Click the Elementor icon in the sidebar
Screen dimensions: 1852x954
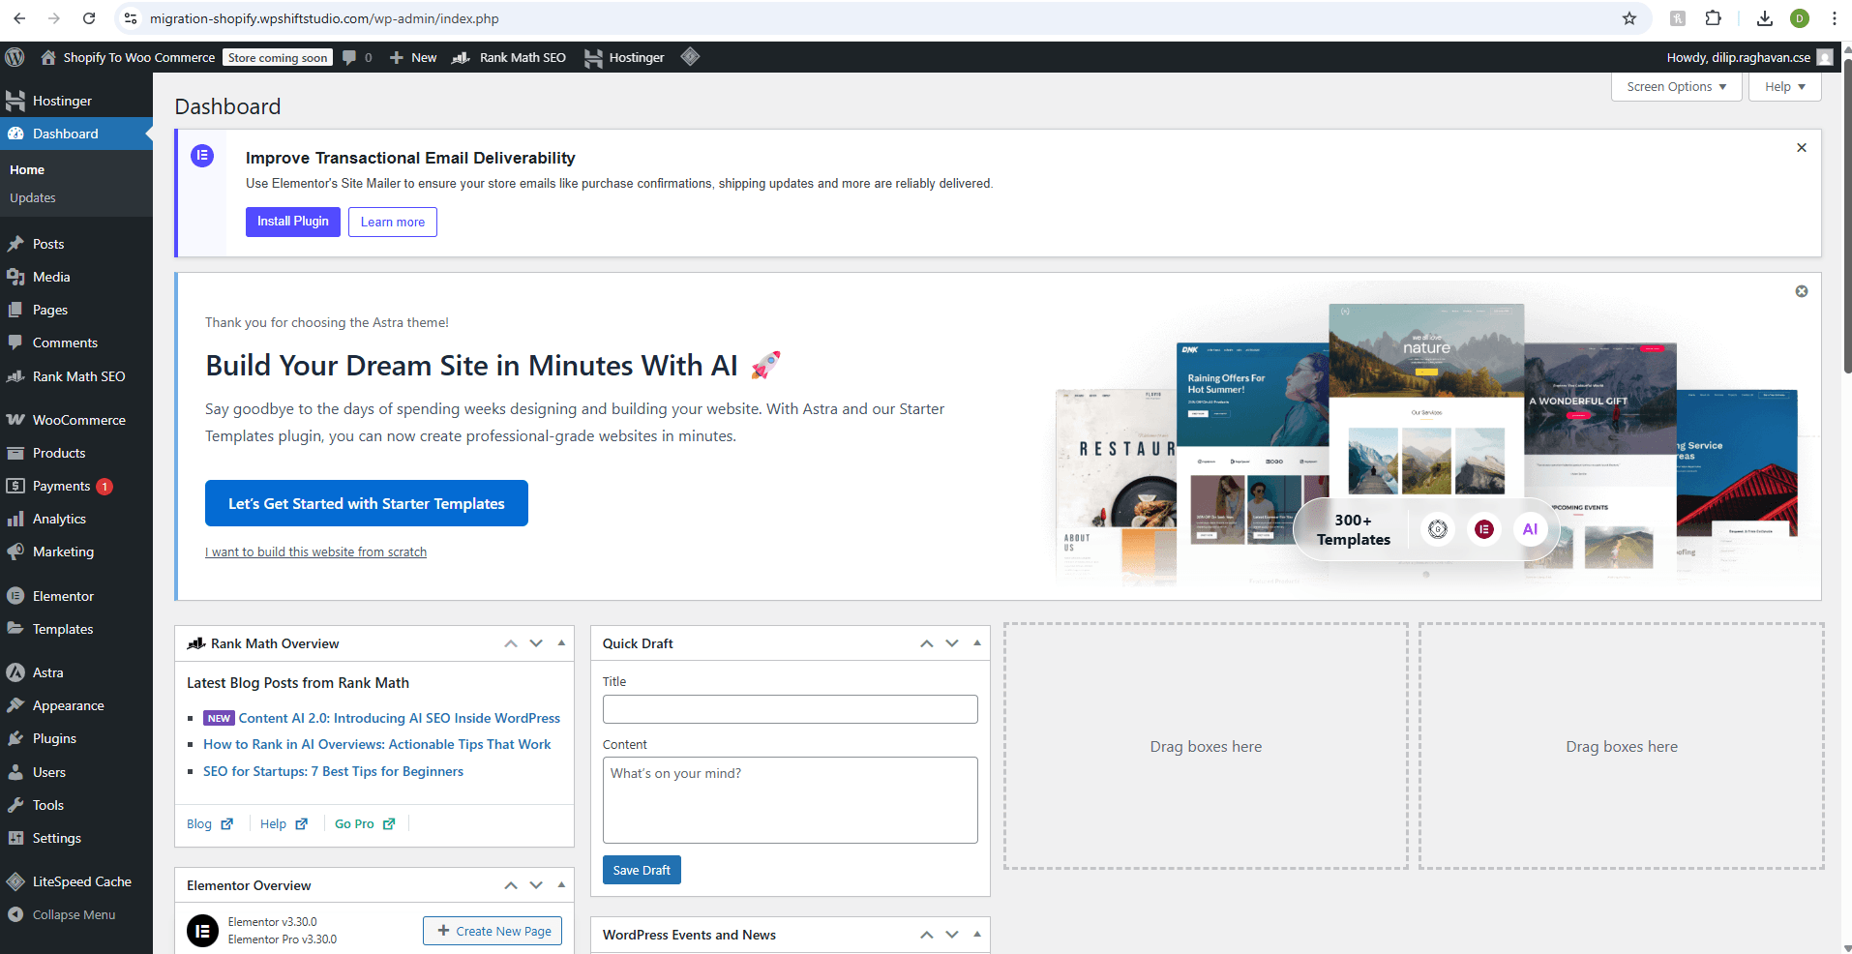15,596
